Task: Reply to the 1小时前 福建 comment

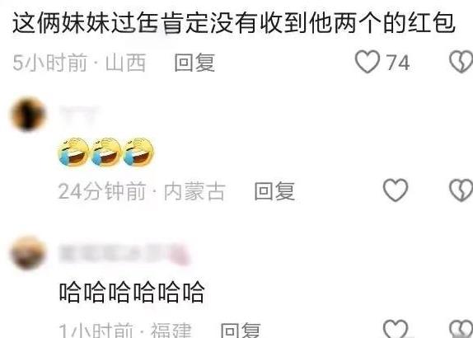Action: (x=241, y=331)
